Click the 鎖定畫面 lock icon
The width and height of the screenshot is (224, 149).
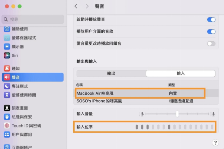(x=7, y=108)
